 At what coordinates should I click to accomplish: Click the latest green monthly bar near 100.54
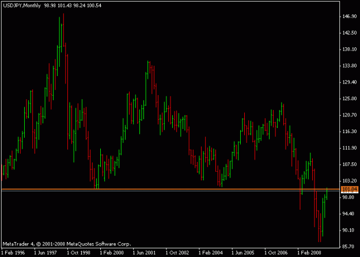(x=327, y=194)
